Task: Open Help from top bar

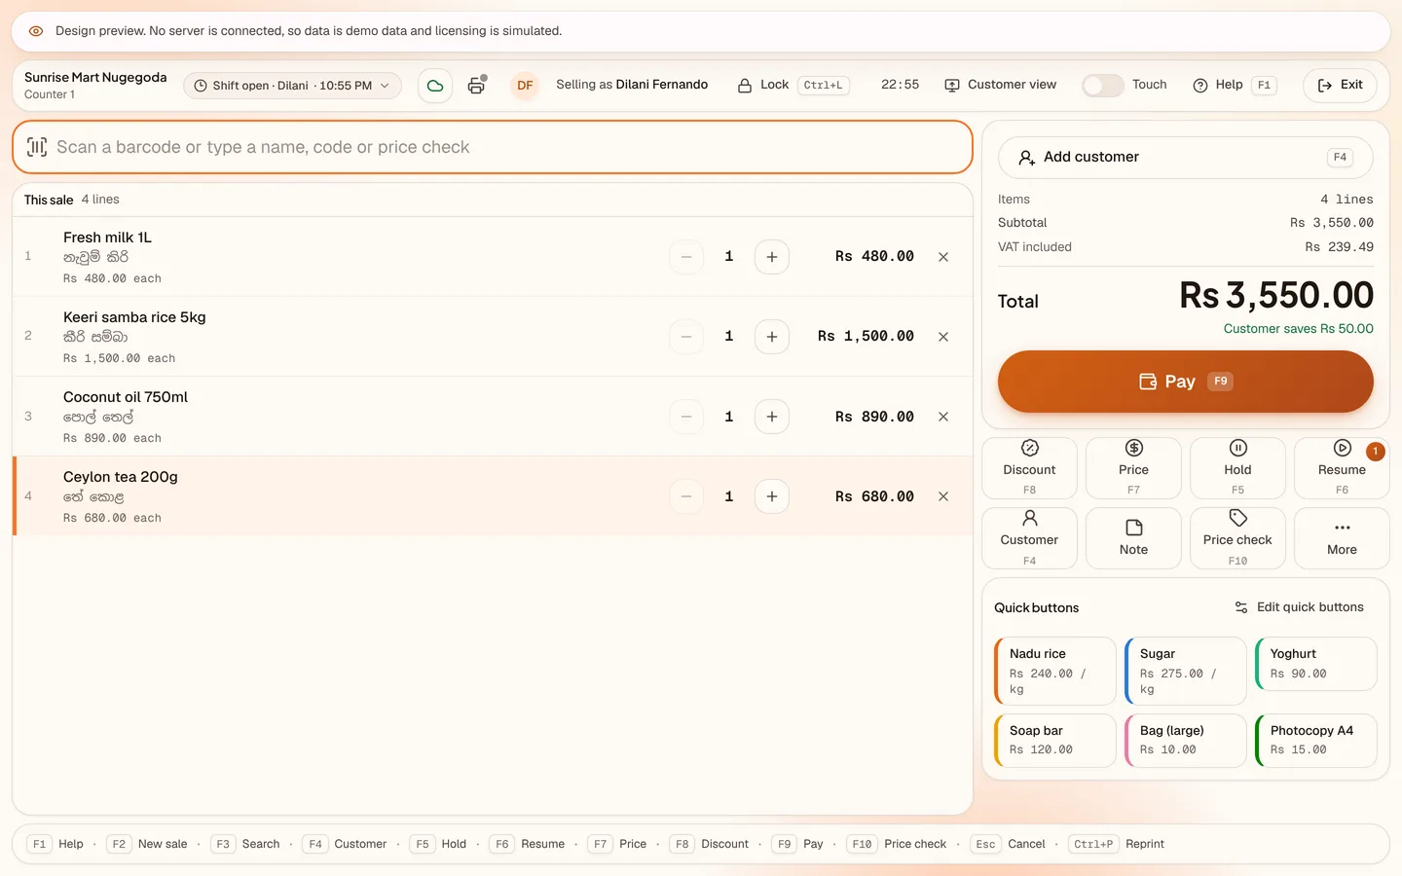Action: point(1235,85)
